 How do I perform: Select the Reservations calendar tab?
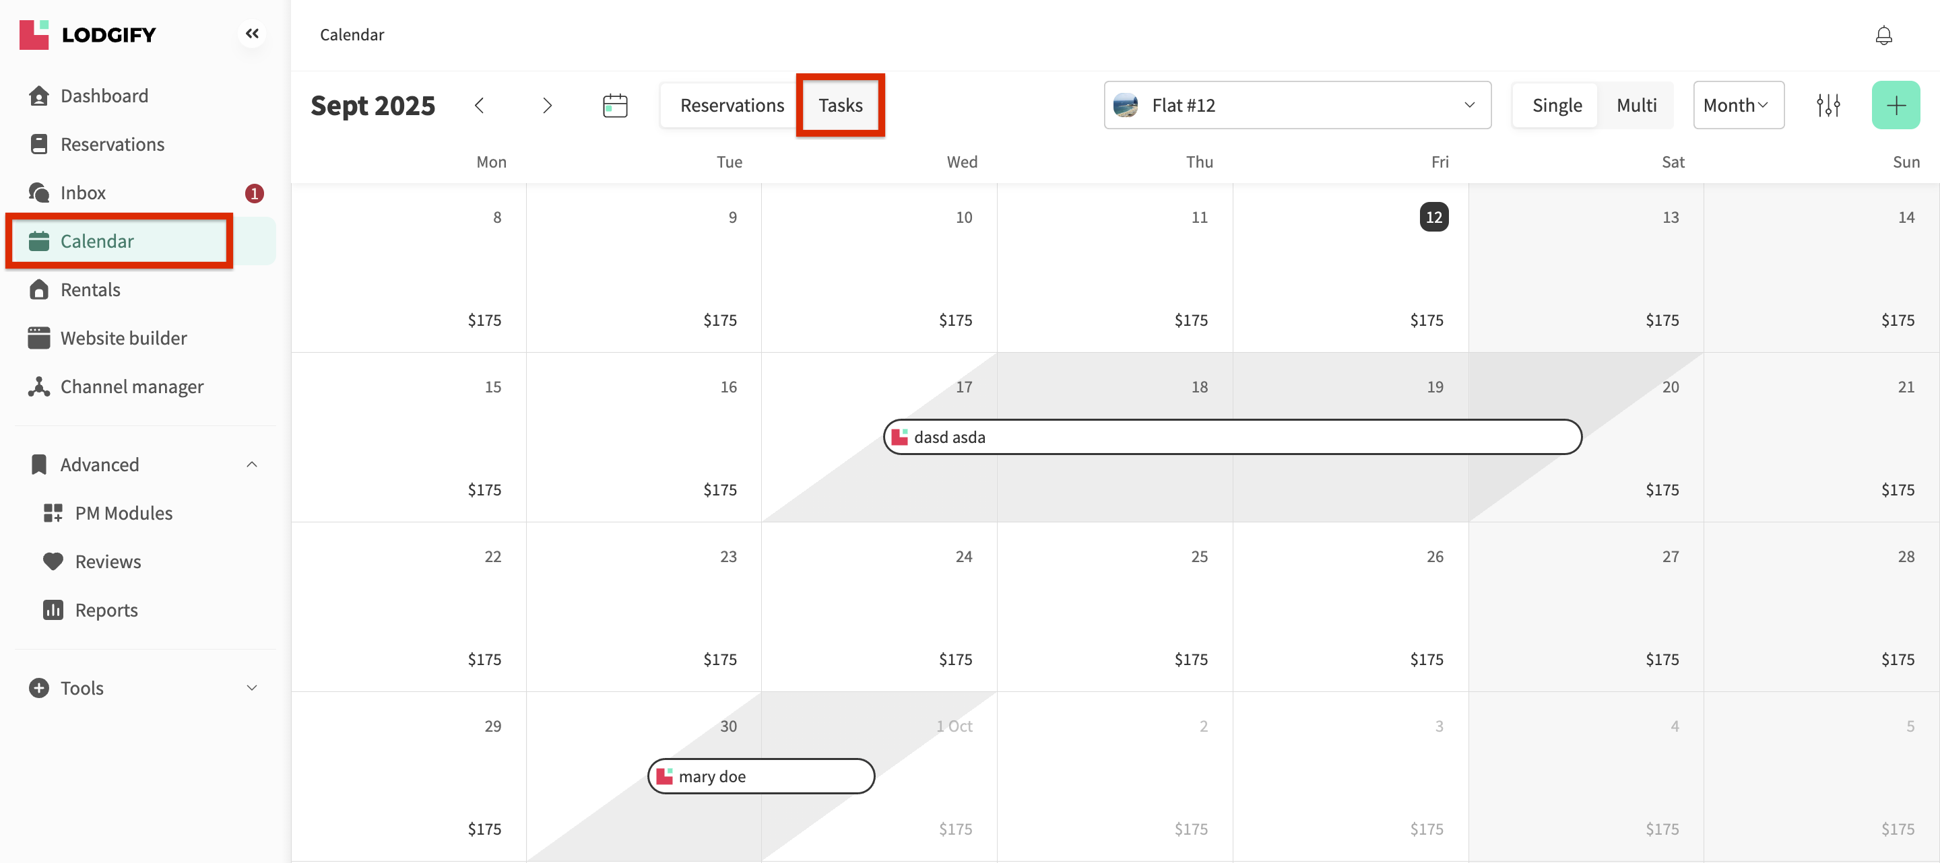(732, 105)
